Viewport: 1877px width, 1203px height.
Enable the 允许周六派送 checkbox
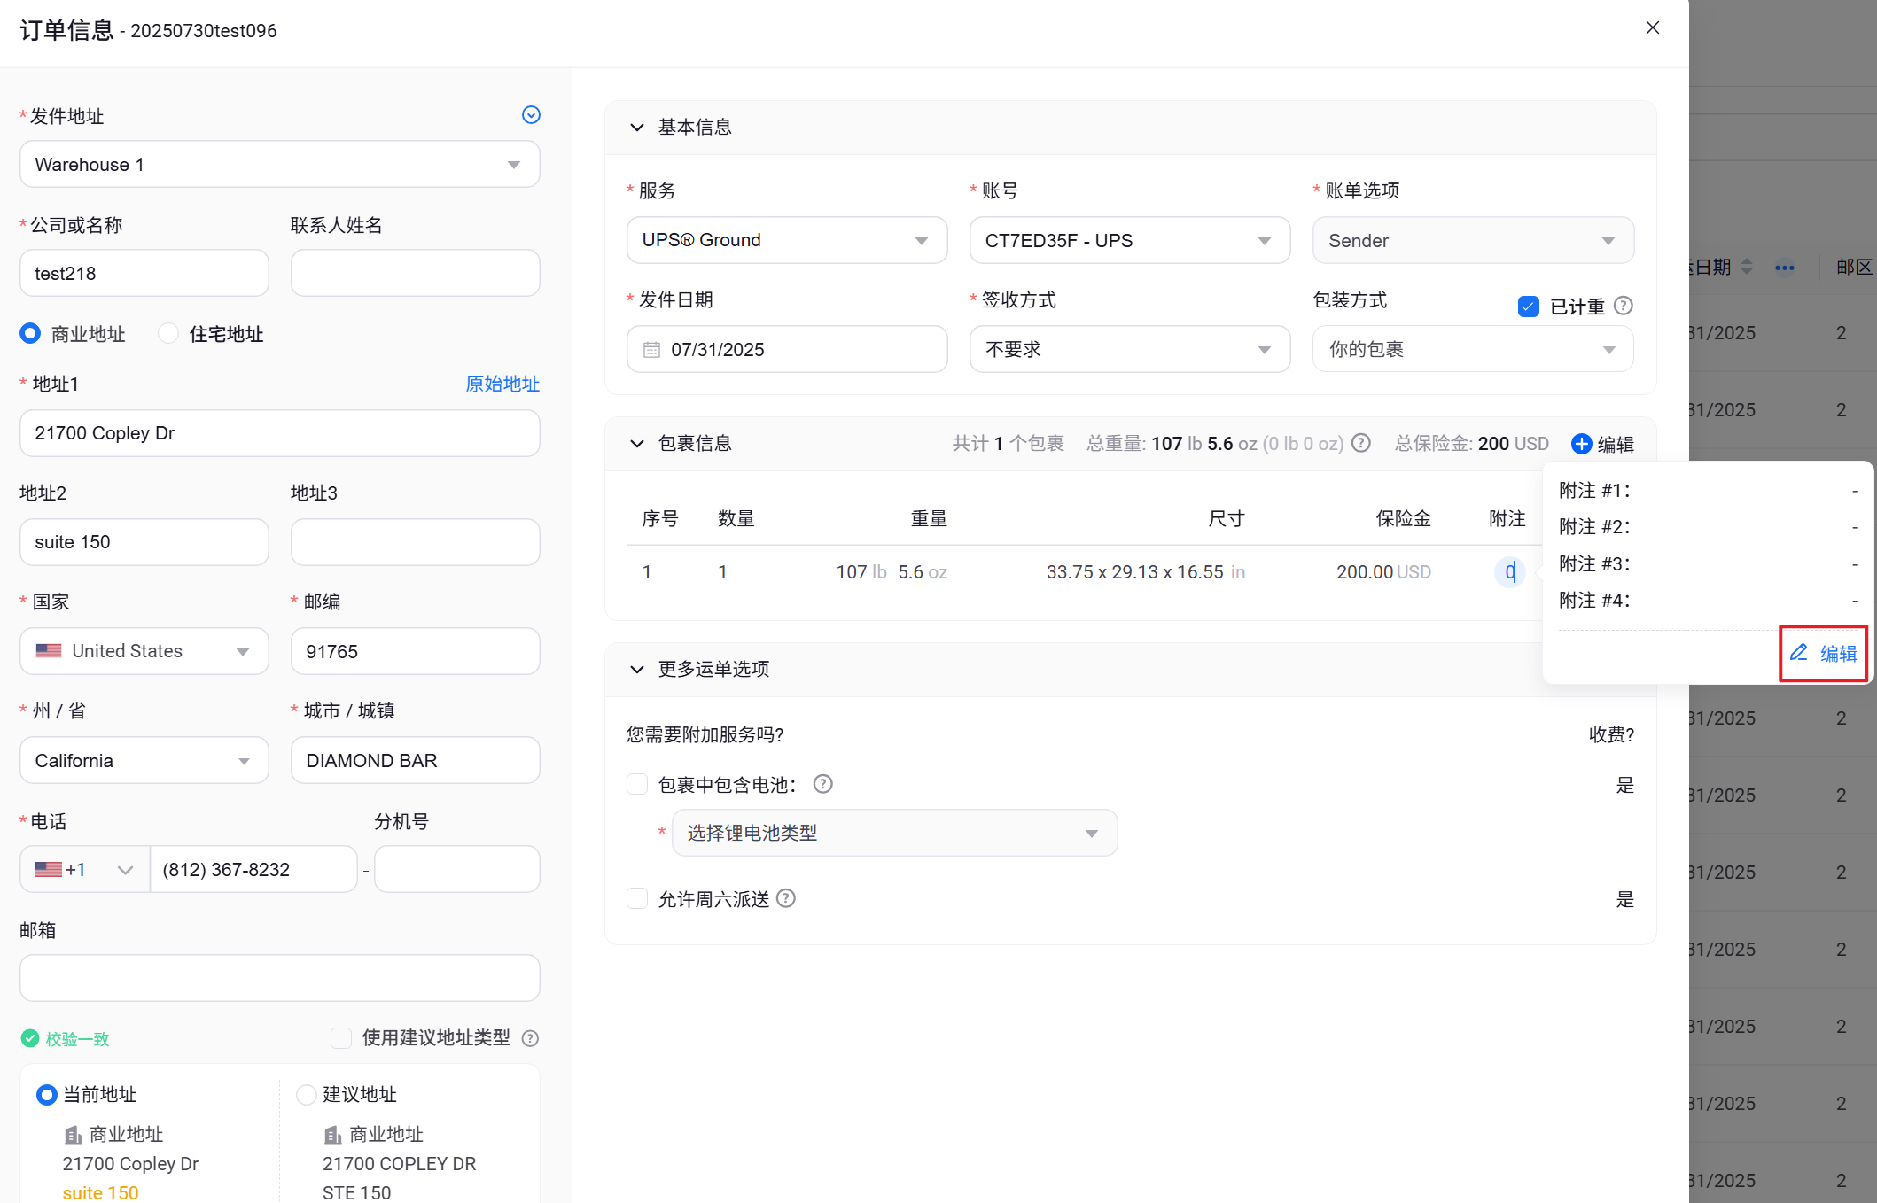(x=637, y=898)
